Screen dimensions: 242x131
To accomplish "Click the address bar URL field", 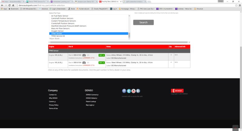I will 125,5.
